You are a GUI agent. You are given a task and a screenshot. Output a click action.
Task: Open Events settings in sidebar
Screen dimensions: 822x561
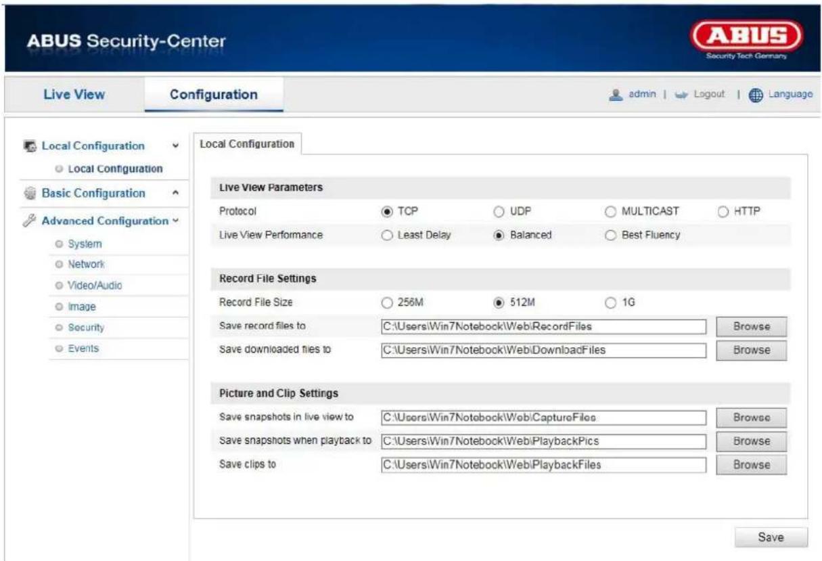click(83, 349)
